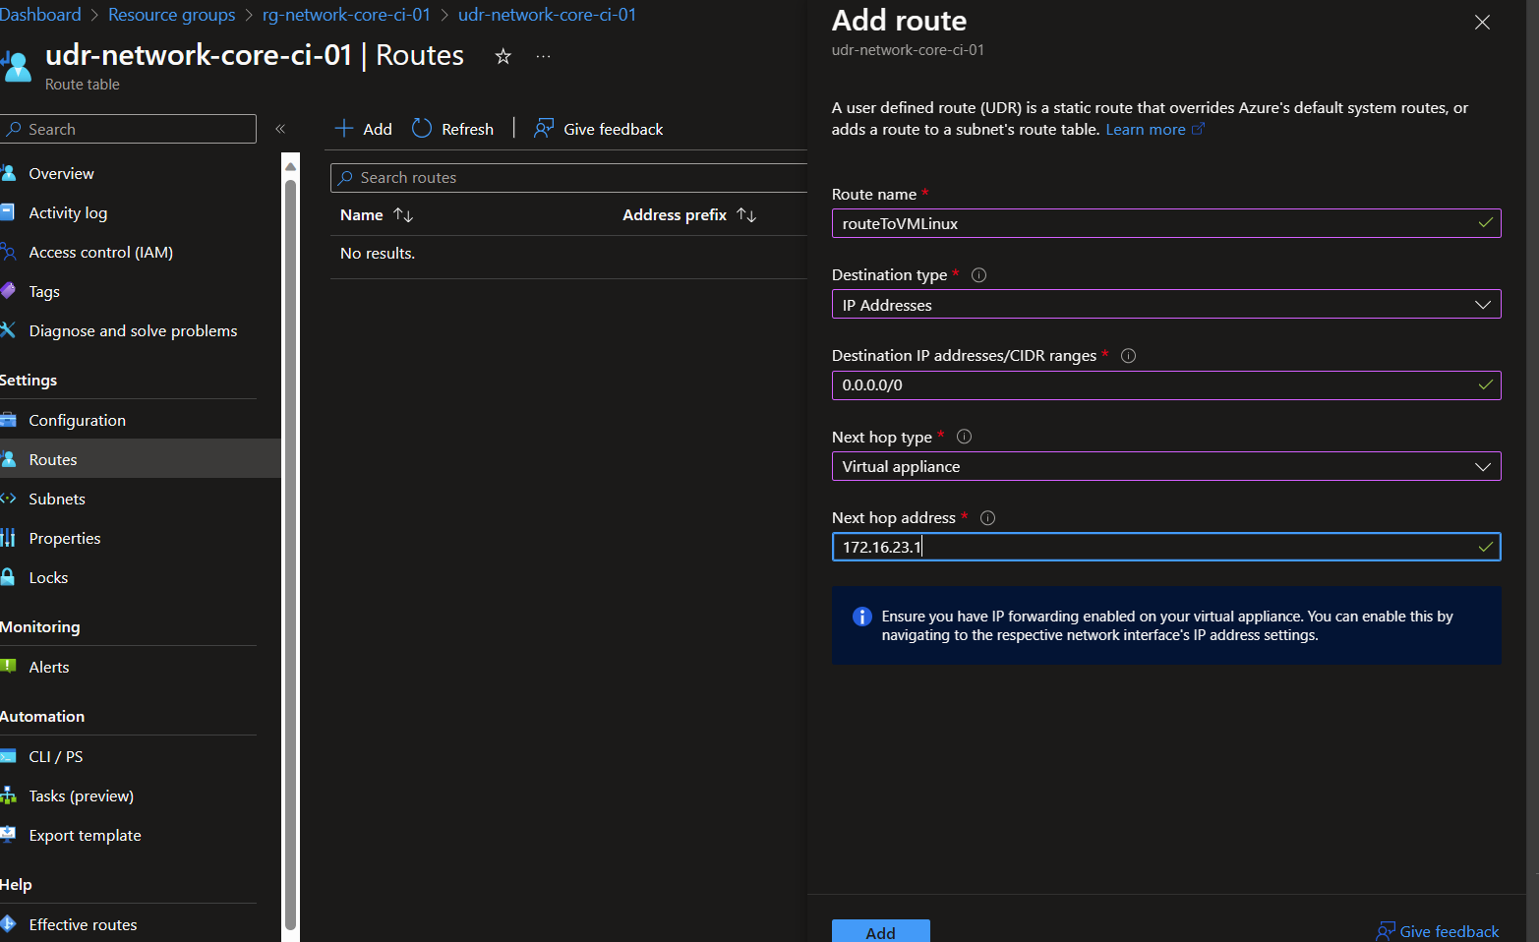This screenshot has height=942, width=1539.
Task: Refresh the routes list
Action: click(452, 129)
